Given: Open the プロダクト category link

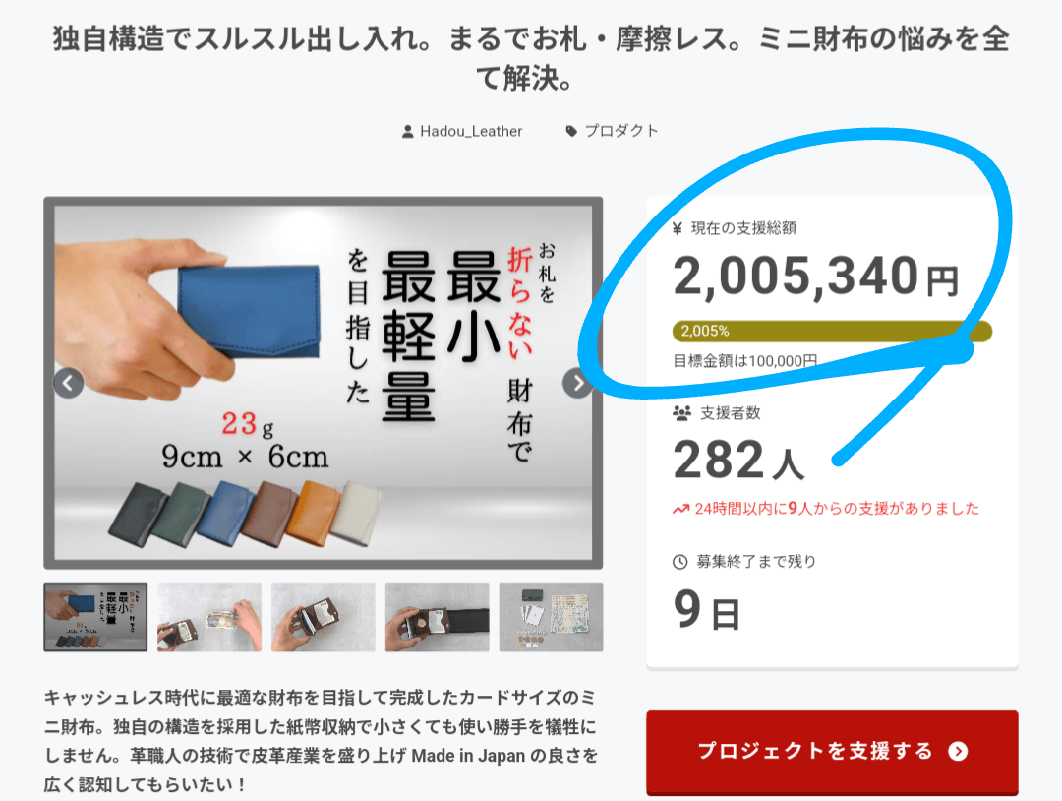Looking at the screenshot, I should pos(621,131).
